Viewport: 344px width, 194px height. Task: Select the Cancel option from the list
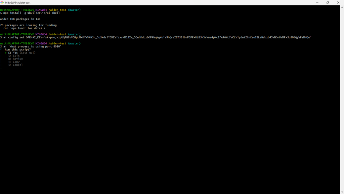pos(17,65)
